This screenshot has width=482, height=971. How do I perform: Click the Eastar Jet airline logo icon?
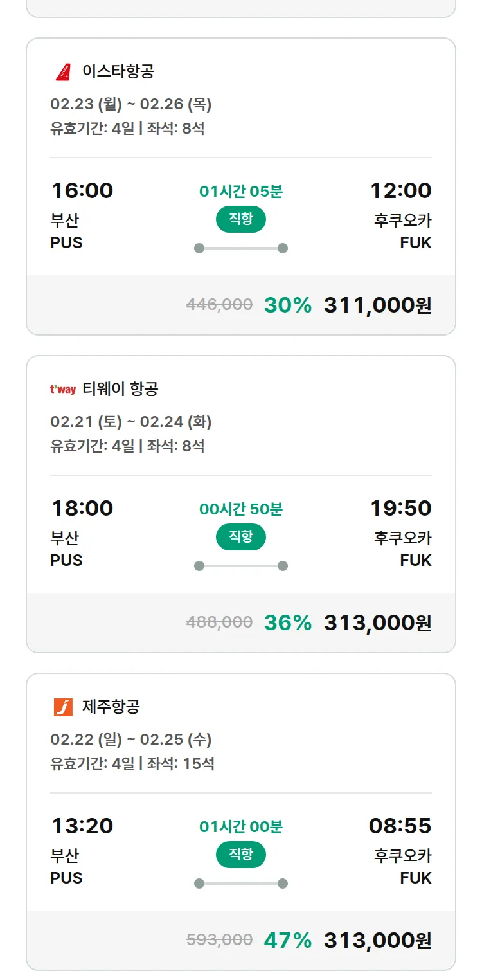click(63, 71)
